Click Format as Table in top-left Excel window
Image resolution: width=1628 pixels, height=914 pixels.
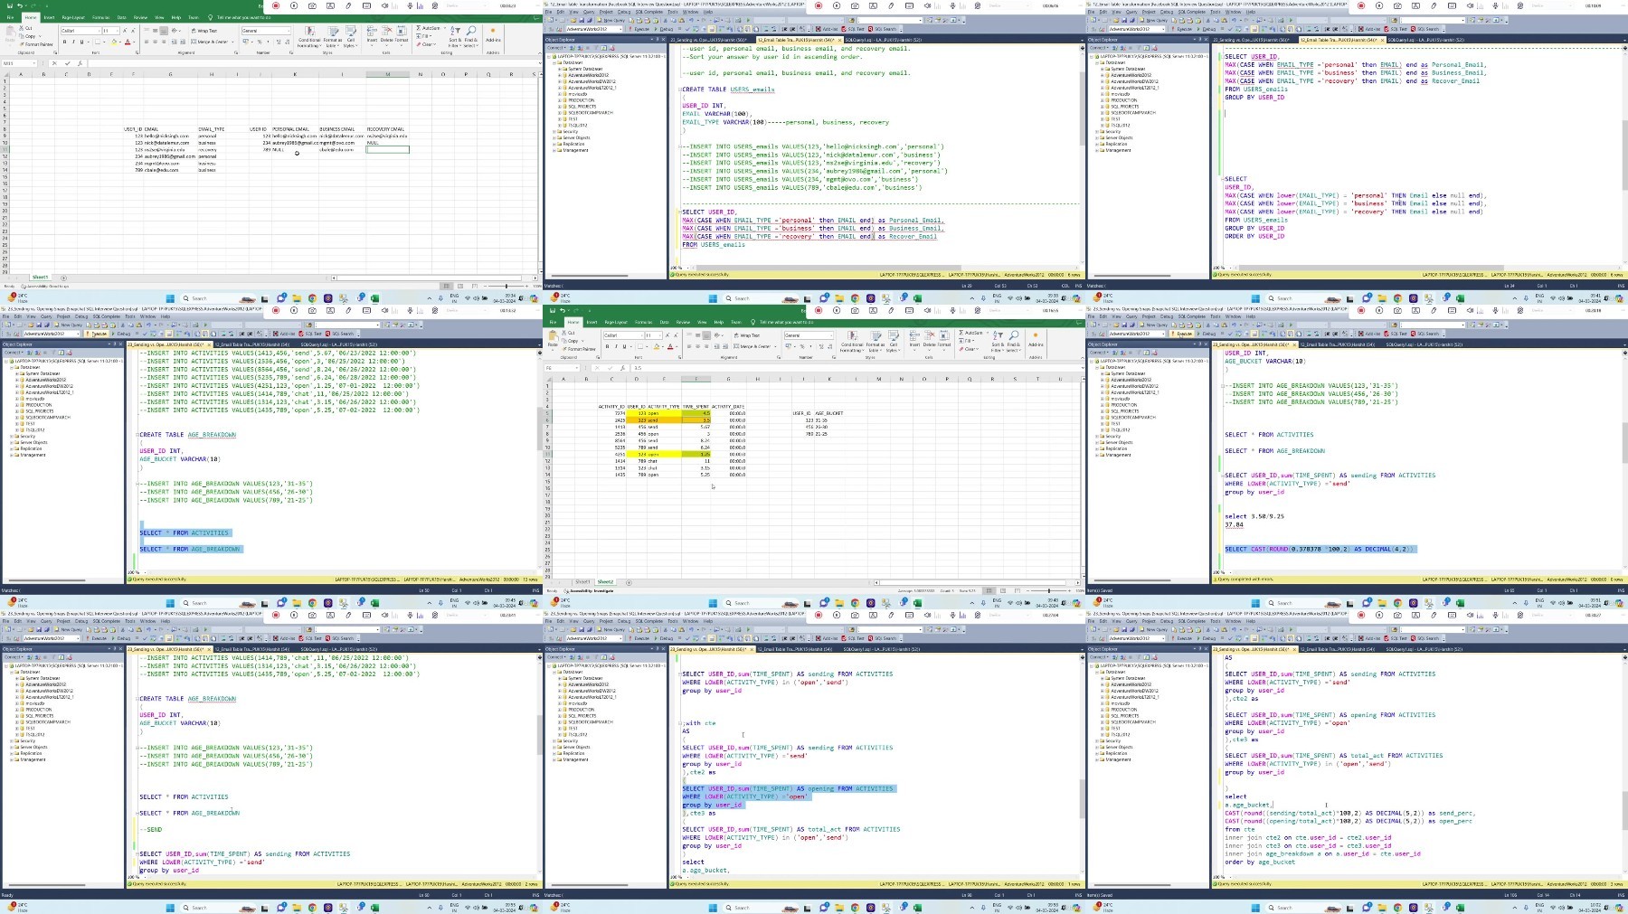[x=332, y=35]
